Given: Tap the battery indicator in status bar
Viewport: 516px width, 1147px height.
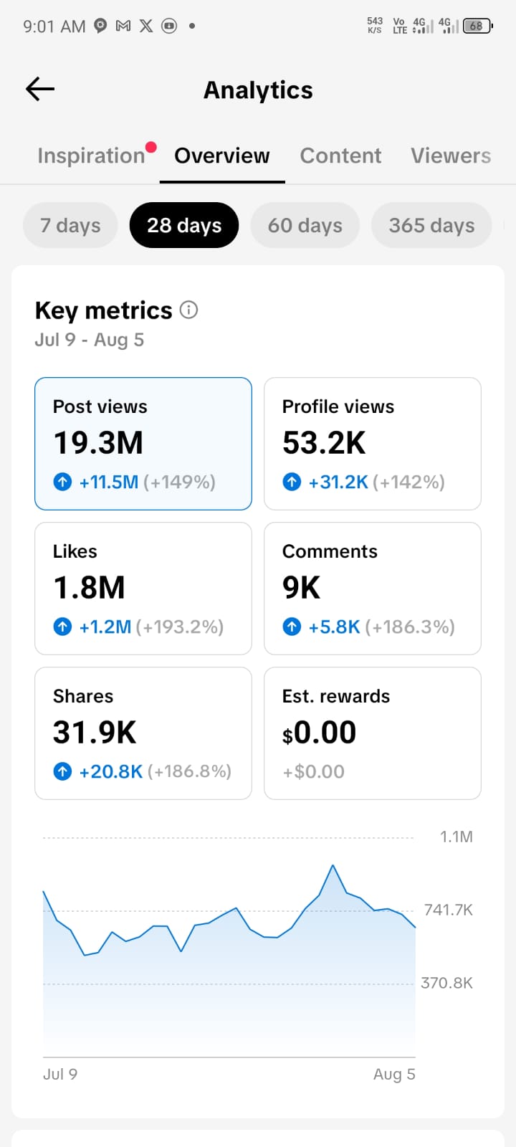Looking at the screenshot, I should [x=477, y=26].
